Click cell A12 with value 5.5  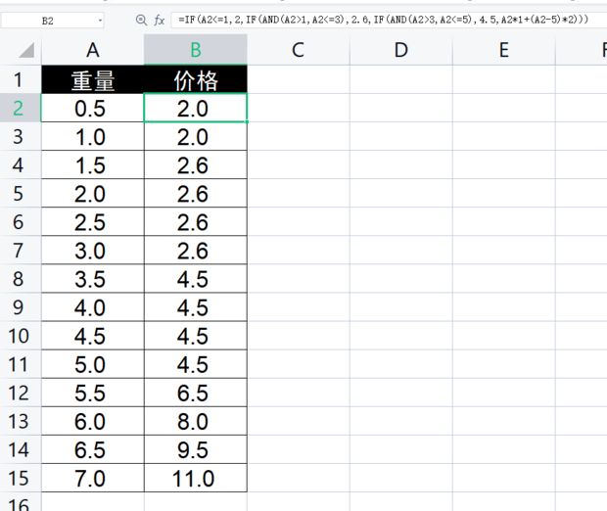[x=93, y=393]
